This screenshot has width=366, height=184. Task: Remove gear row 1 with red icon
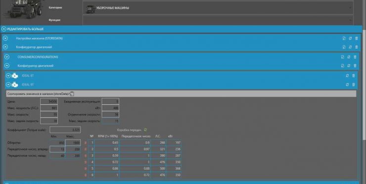(x=86, y=142)
